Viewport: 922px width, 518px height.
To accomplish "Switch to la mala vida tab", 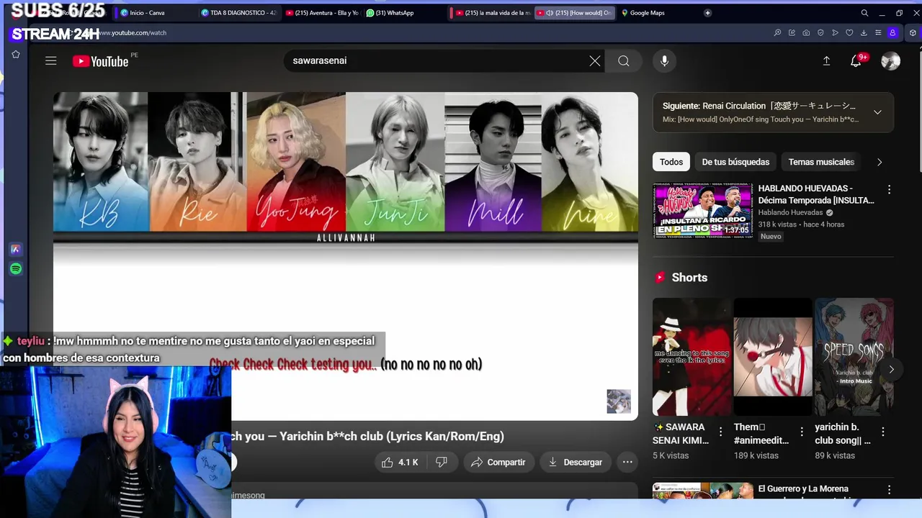I will [x=493, y=13].
